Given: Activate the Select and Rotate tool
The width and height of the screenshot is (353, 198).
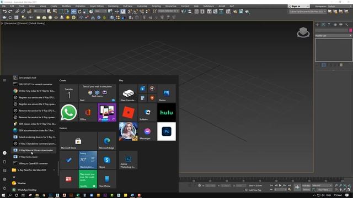Looking at the screenshot, I should 79,12.
